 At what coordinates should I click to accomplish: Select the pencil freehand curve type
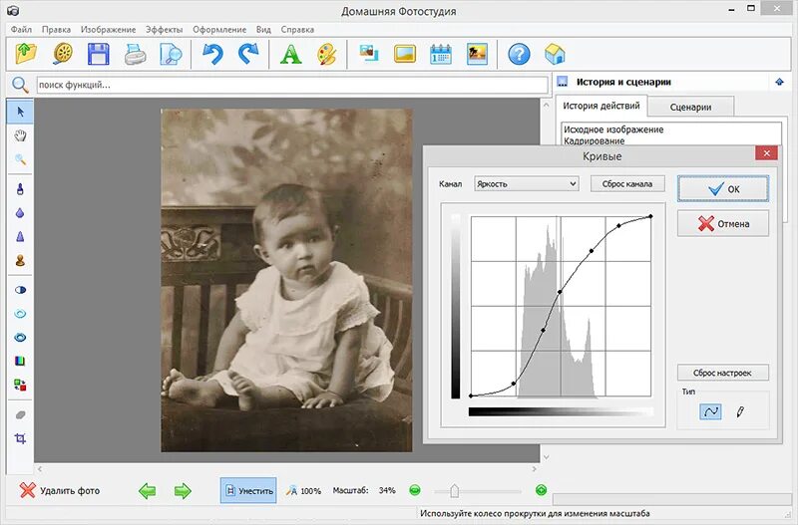tap(740, 411)
